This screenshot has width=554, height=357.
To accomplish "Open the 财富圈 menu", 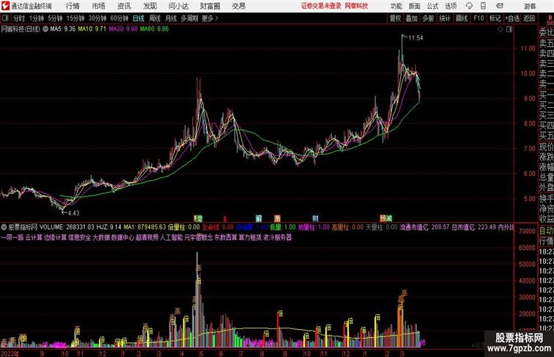I will coord(210,6).
